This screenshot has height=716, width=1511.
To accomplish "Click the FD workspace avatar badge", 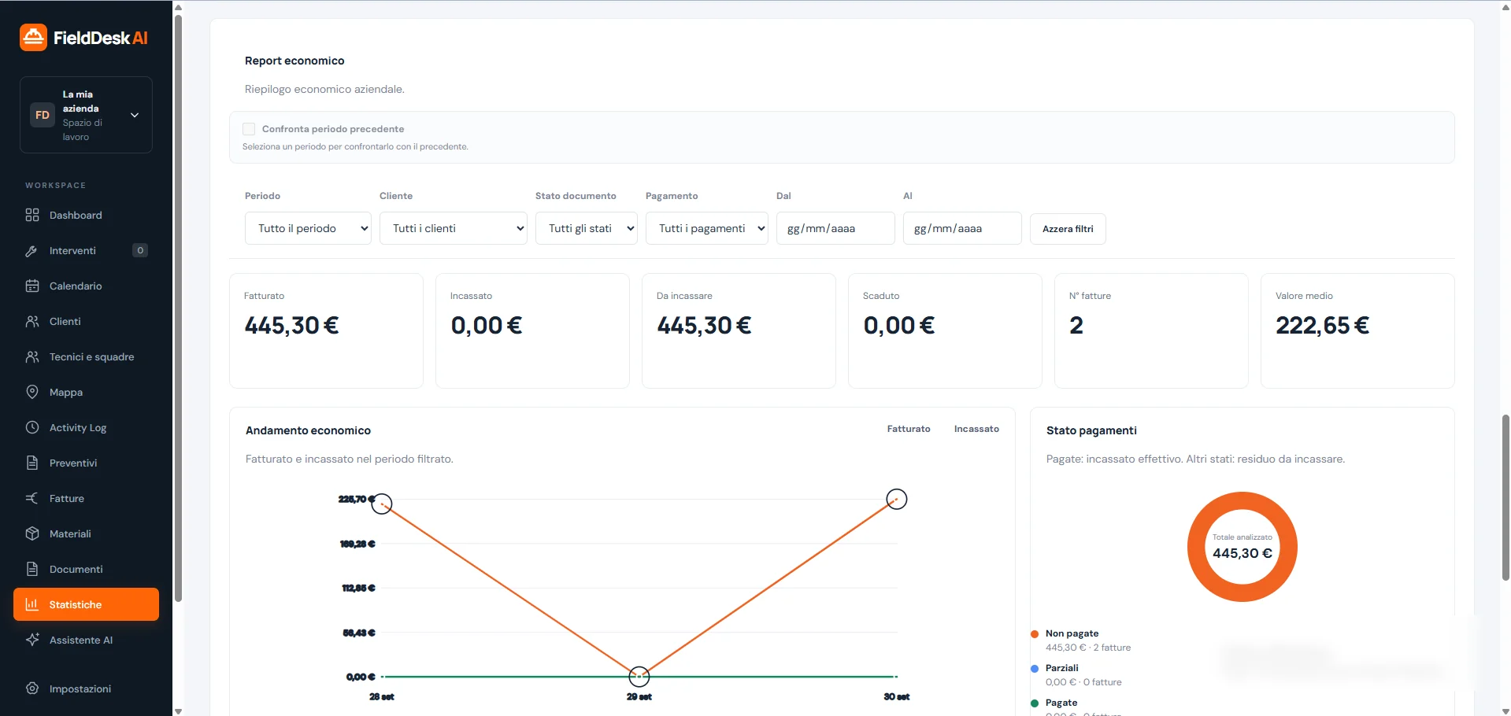I will pos(43,115).
